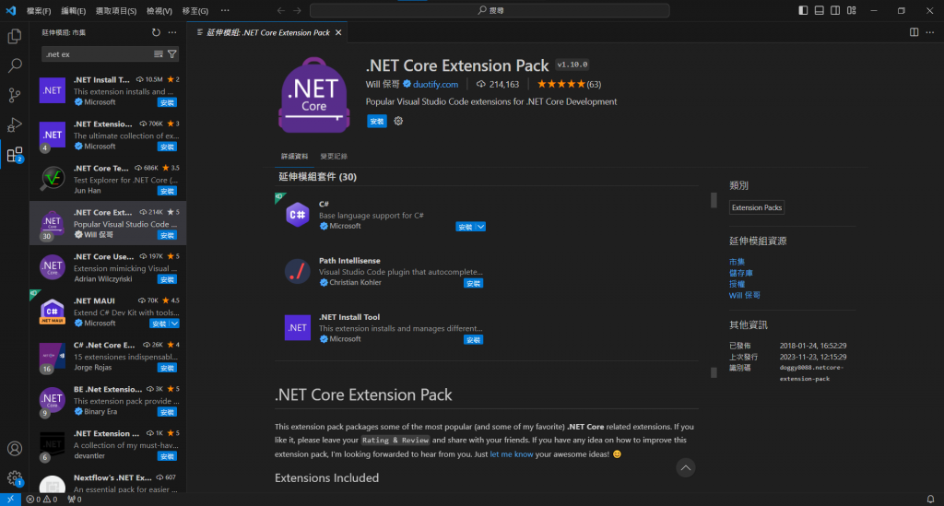Viewport: 944px width, 506px height.
Task: Open the Explorer view in activity bar
Action: click(15, 37)
